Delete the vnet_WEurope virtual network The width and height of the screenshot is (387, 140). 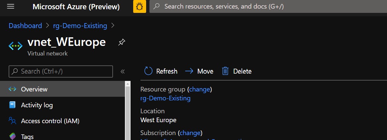pos(237,71)
